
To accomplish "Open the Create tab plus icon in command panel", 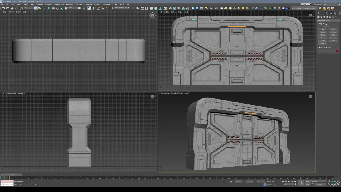I will pyautogui.click(x=318, y=13).
